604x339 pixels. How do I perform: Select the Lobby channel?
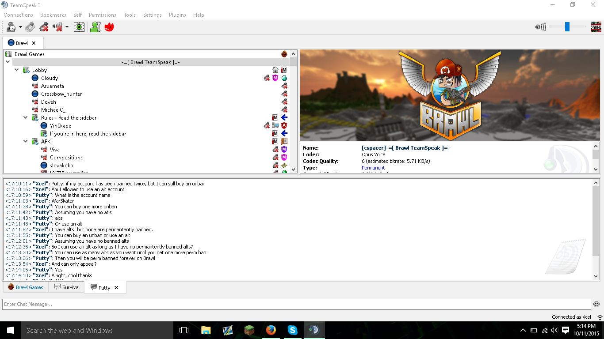[39, 70]
